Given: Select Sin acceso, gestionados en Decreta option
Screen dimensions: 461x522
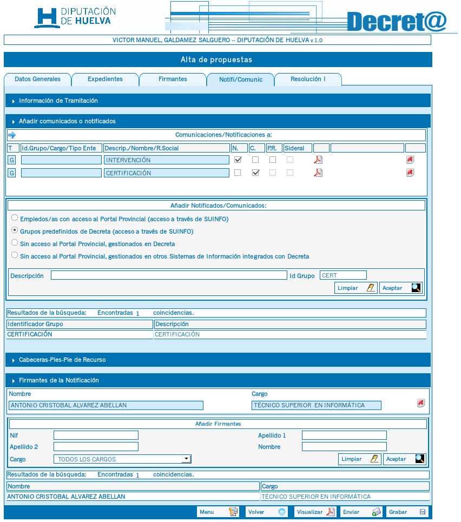Looking at the screenshot, I should (x=15, y=242).
